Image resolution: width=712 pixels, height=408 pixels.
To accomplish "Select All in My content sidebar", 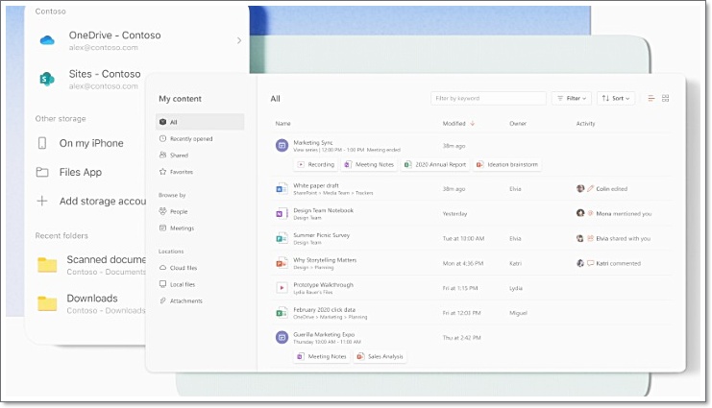I will pos(200,122).
